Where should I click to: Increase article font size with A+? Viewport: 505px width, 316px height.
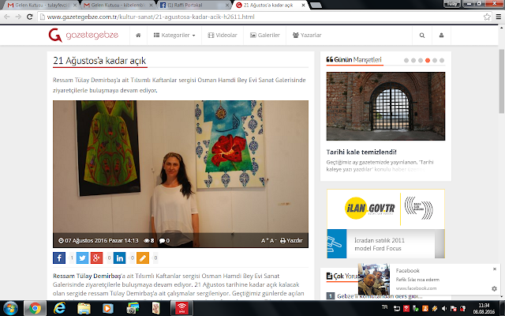pos(265,240)
